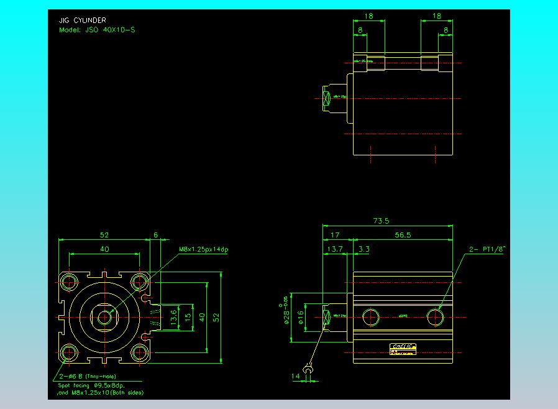Image resolution: width=558 pixels, height=409 pixels.
Task: Select the "2- PT1/8"" port annotation
Action: tap(487, 249)
